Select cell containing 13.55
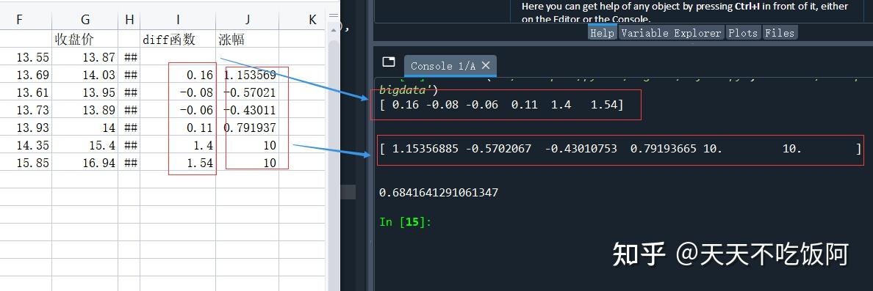873x291 pixels. 26,56
